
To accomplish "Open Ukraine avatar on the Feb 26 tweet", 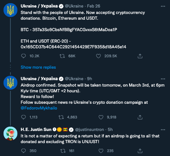I will click(x=10, y=10).
